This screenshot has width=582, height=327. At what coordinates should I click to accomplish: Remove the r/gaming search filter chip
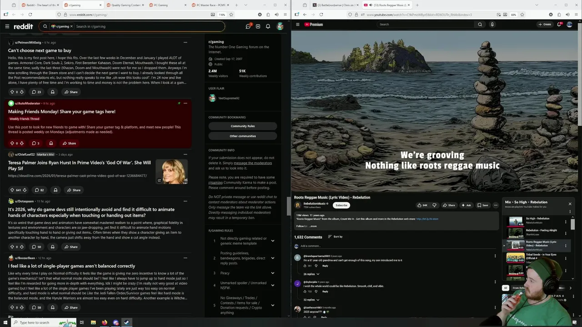(x=71, y=26)
